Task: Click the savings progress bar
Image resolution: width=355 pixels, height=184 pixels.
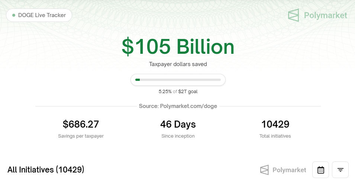Action: click(178, 80)
